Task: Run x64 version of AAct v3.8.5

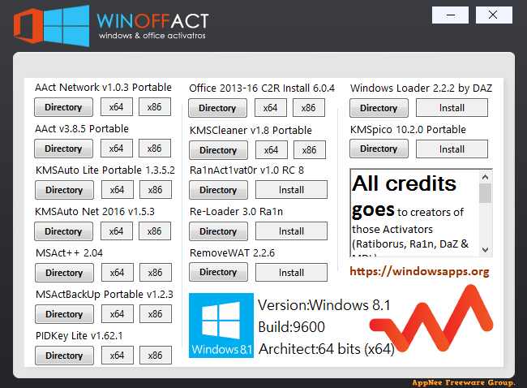Action: [117, 149]
